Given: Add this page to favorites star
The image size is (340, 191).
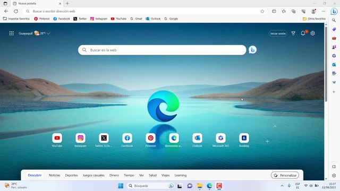Looking at the screenshot, I should [262, 11].
